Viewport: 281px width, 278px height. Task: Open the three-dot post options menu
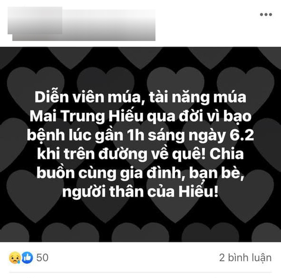[x=266, y=15]
